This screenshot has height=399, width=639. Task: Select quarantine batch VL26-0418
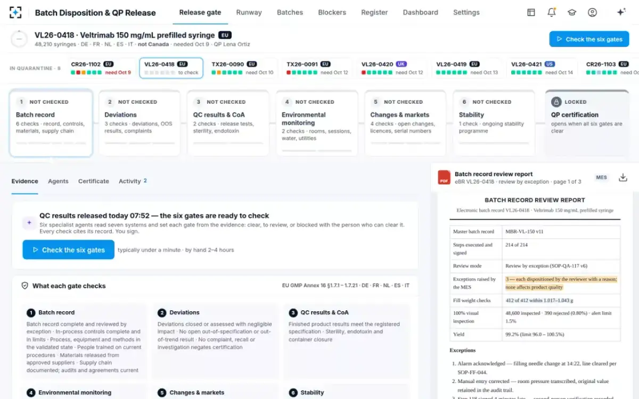[x=171, y=68]
